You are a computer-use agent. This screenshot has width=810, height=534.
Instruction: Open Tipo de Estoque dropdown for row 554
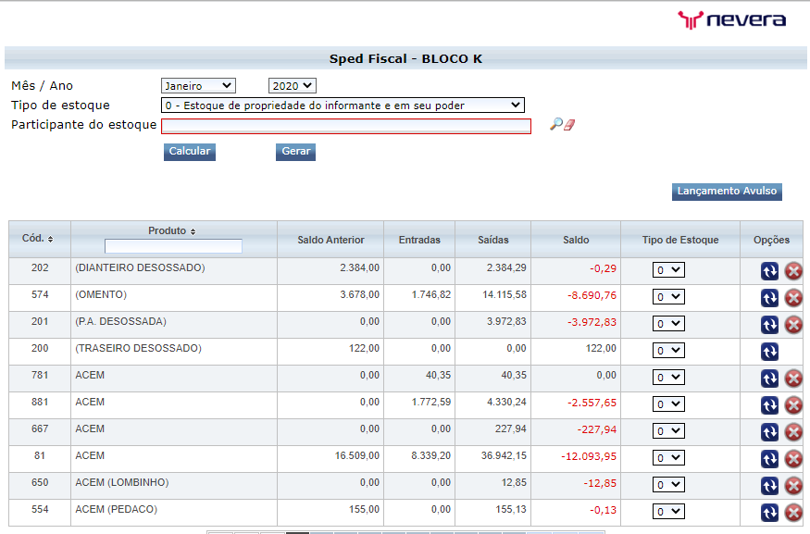pos(668,512)
